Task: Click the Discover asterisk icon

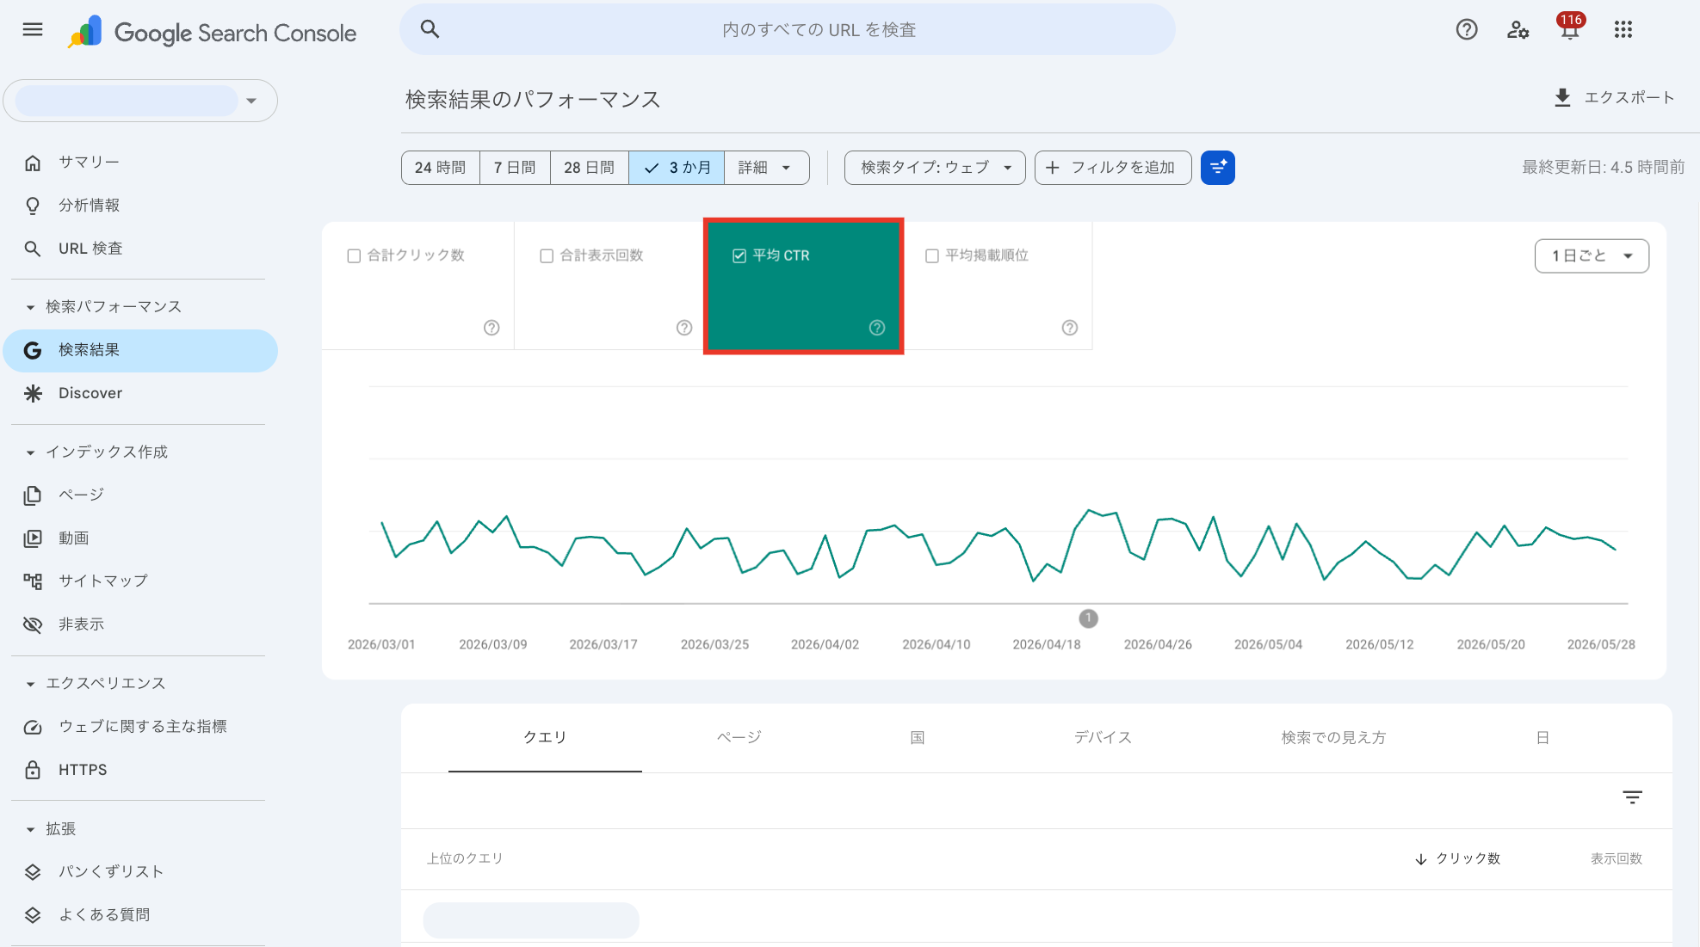Action: [33, 393]
